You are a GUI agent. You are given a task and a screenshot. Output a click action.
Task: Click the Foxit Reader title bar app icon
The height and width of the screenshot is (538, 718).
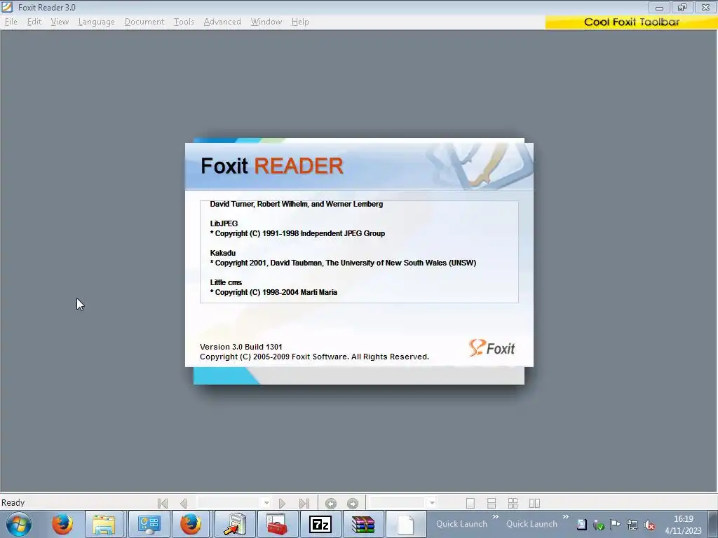(x=7, y=7)
